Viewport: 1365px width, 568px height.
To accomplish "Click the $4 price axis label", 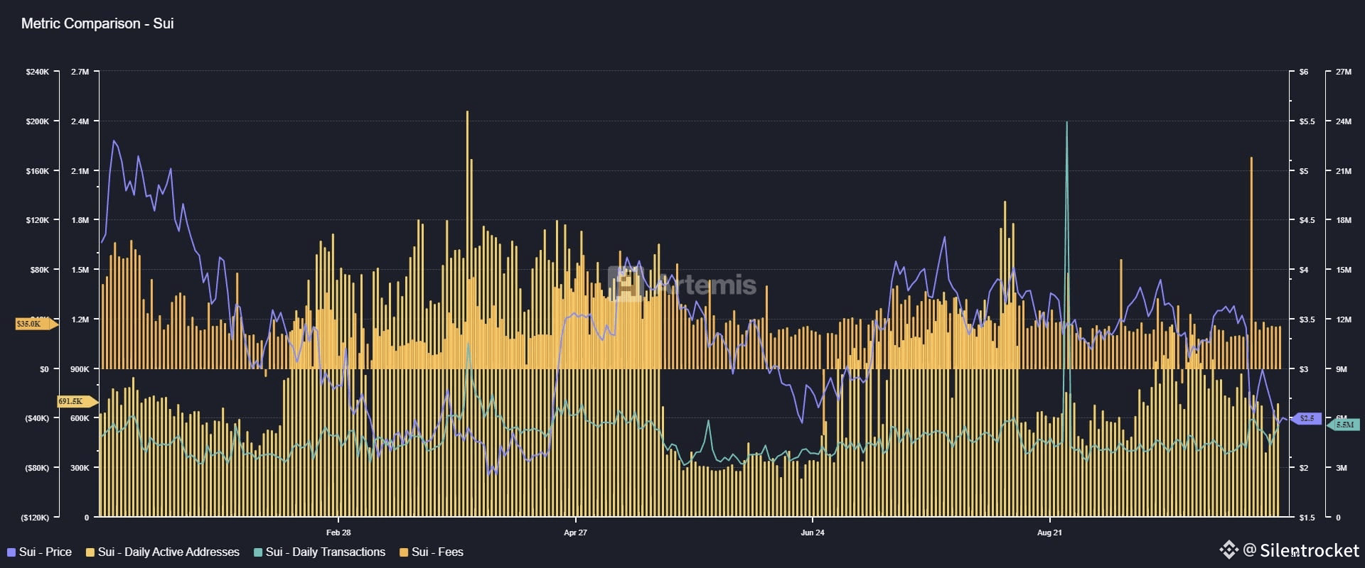I will 1303,270.
